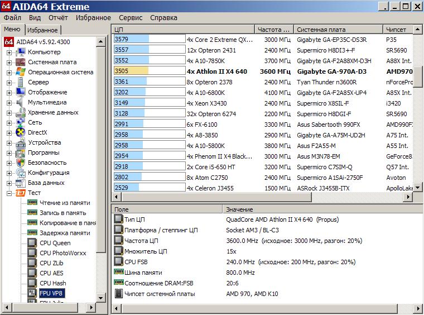
Task: Select the 4x Celeron J3455 result row
Action: point(263,188)
